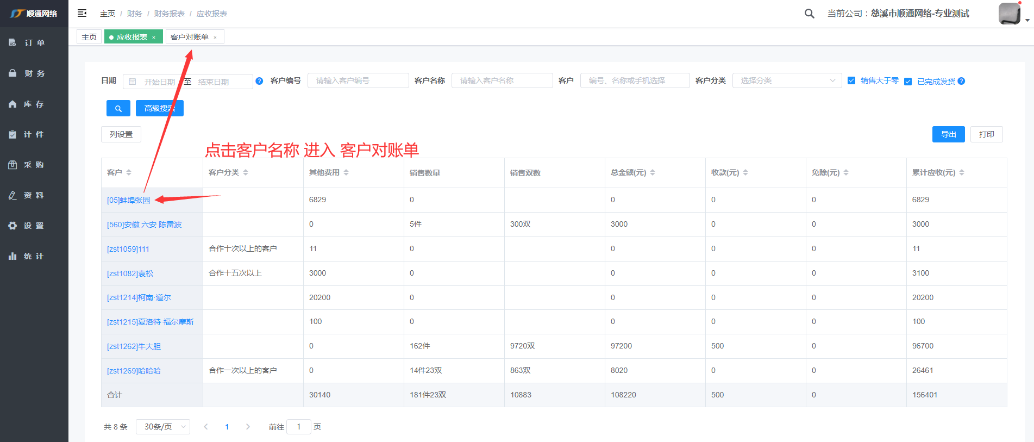This screenshot has height=442, width=1034.
Task: Open the 库存 inventory sidebar icon
Action: point(12,104)
